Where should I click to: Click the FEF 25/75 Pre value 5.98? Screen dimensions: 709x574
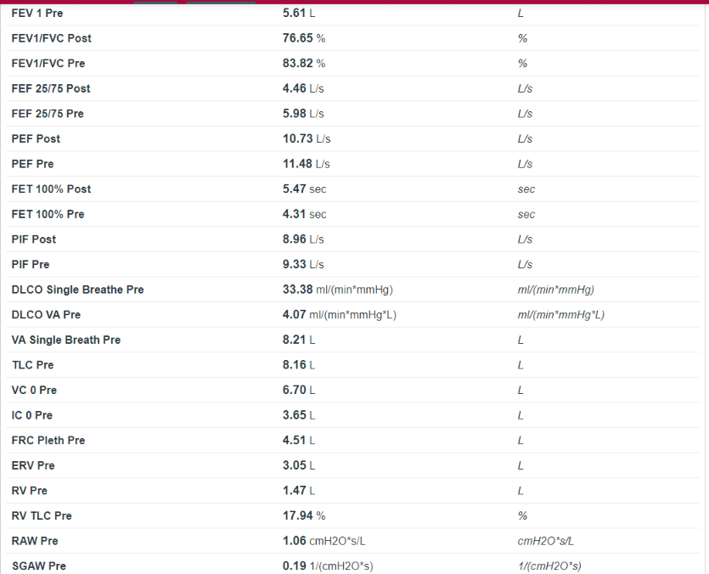[x=295, y=114]
